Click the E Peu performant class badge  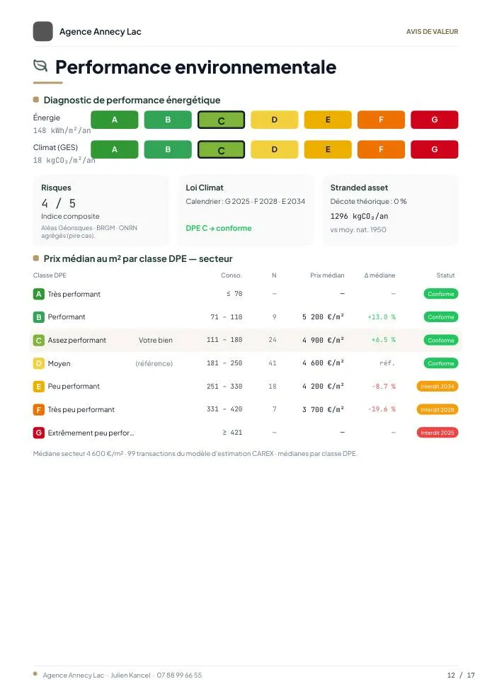tap(39, 386)
